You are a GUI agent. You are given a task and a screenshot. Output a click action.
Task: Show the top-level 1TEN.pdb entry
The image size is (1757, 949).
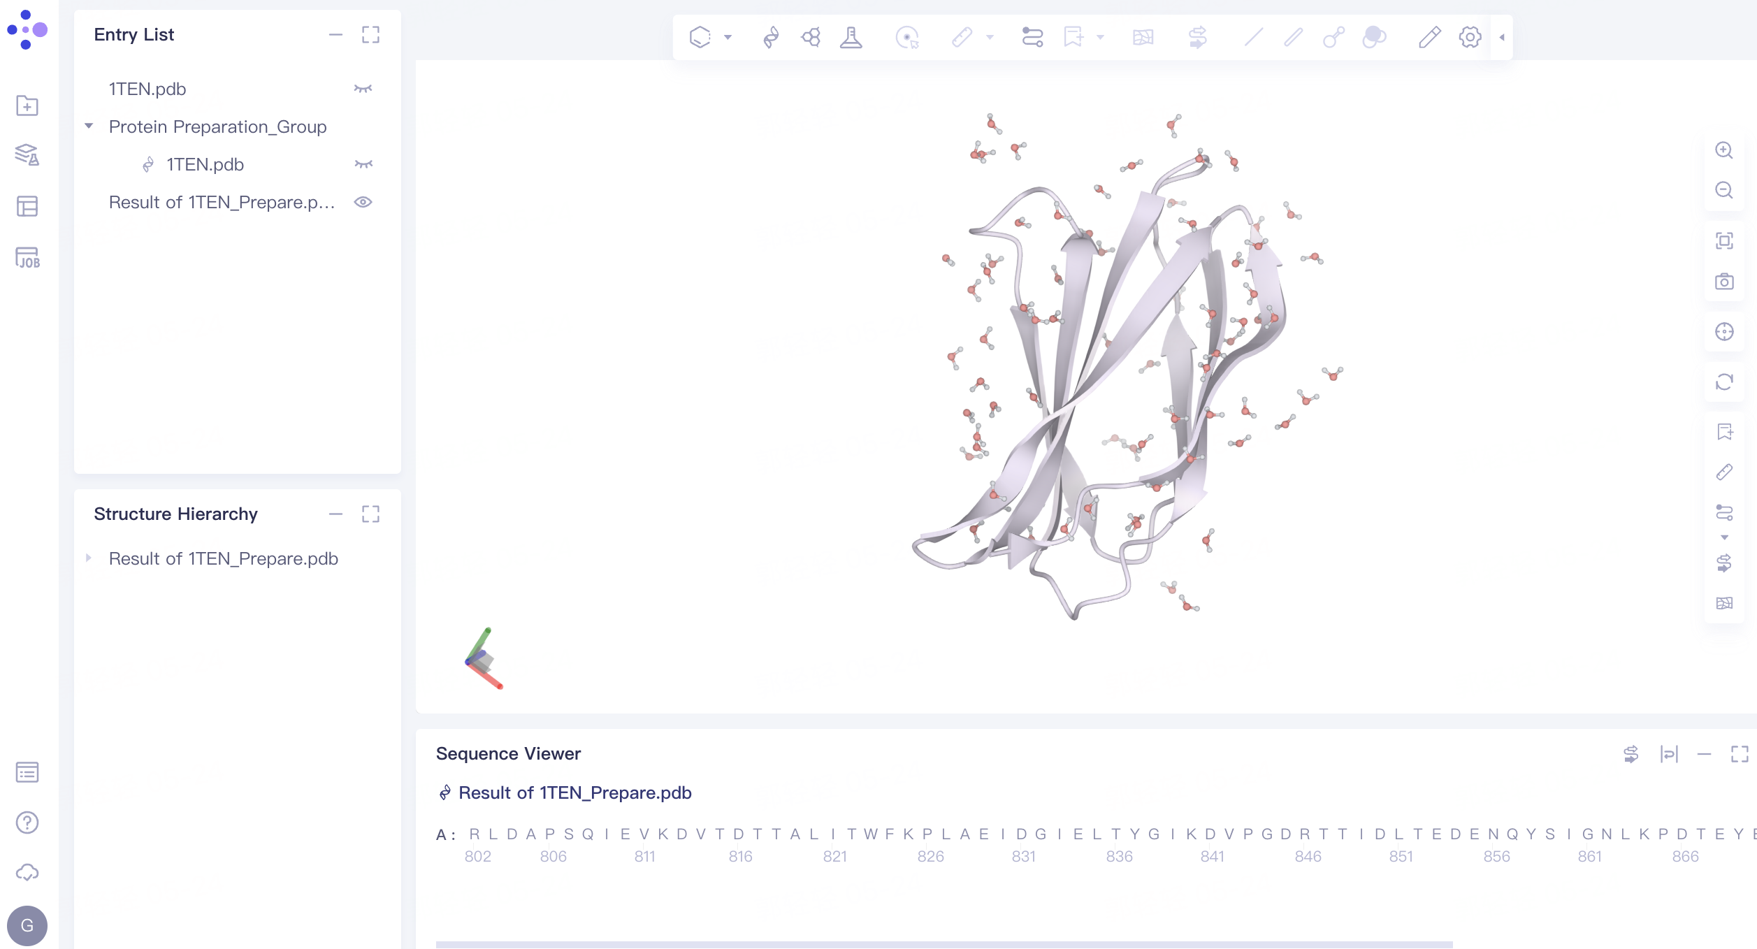[363, 89]
